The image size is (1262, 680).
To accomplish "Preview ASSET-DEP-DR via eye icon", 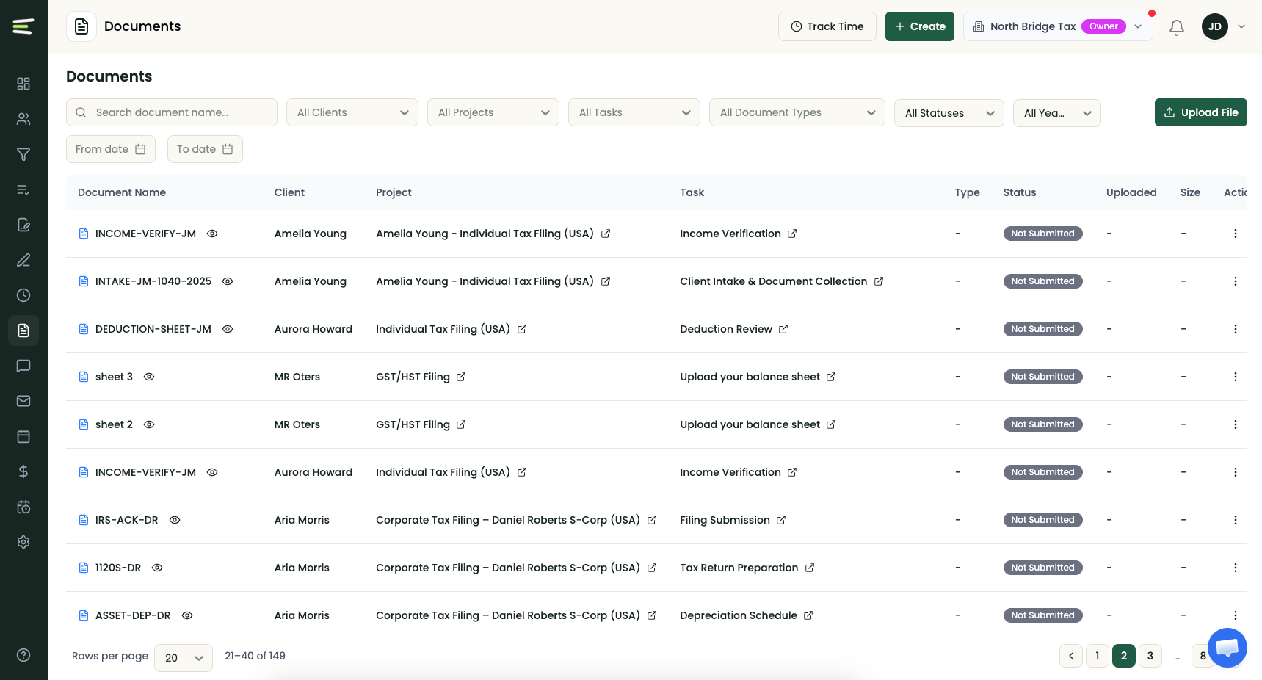I will tap(187, 615).
